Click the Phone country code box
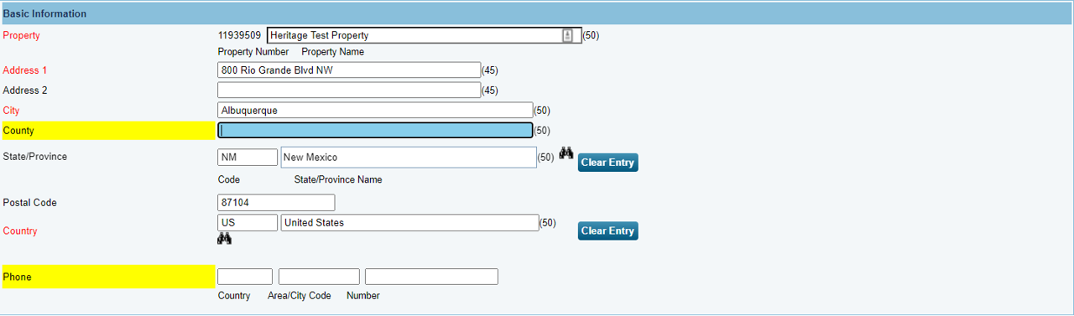 pos(245,277)
